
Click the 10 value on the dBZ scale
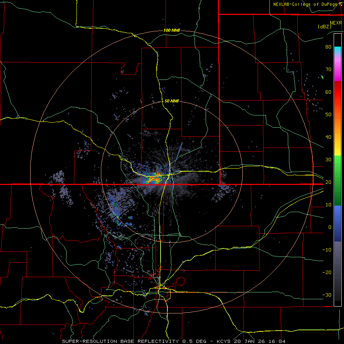[x=328, y=205]
